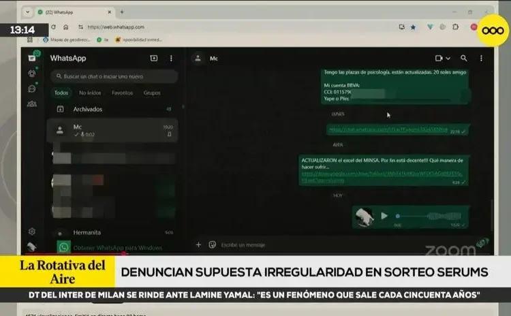Start a new chat with the plus icon

(x=154, y=58)
